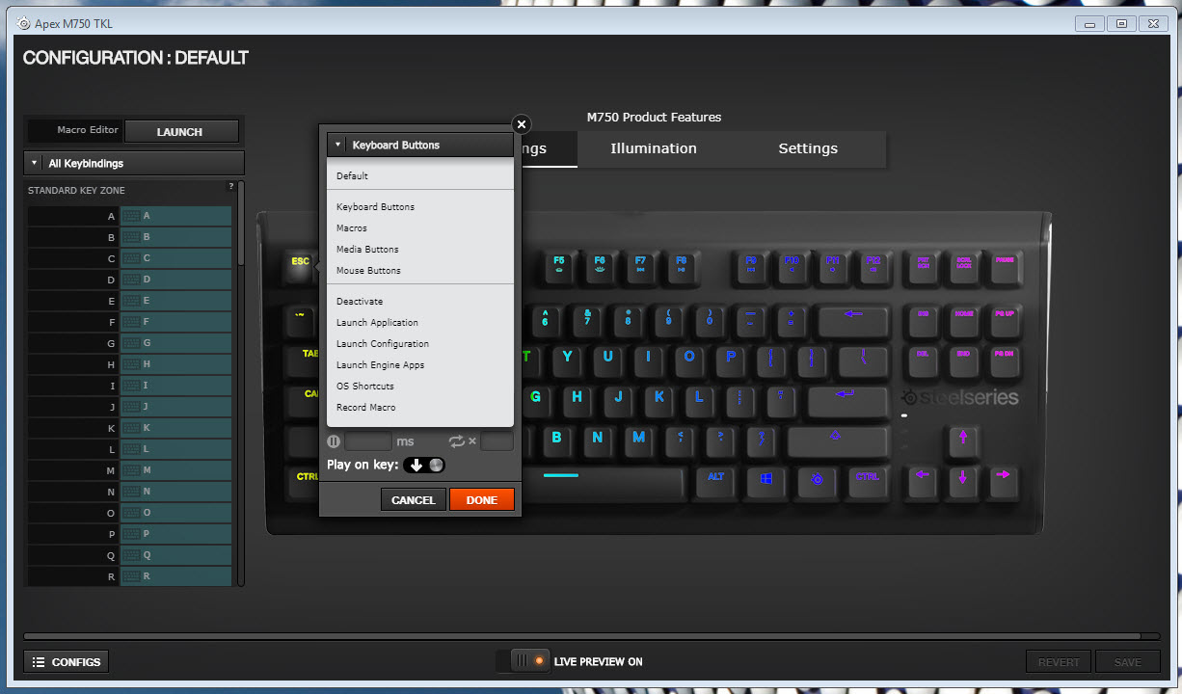This screenshot has width=1182, height=694.
Task: Toggle Live Preview switch
Action: click(x=524, y=661)
